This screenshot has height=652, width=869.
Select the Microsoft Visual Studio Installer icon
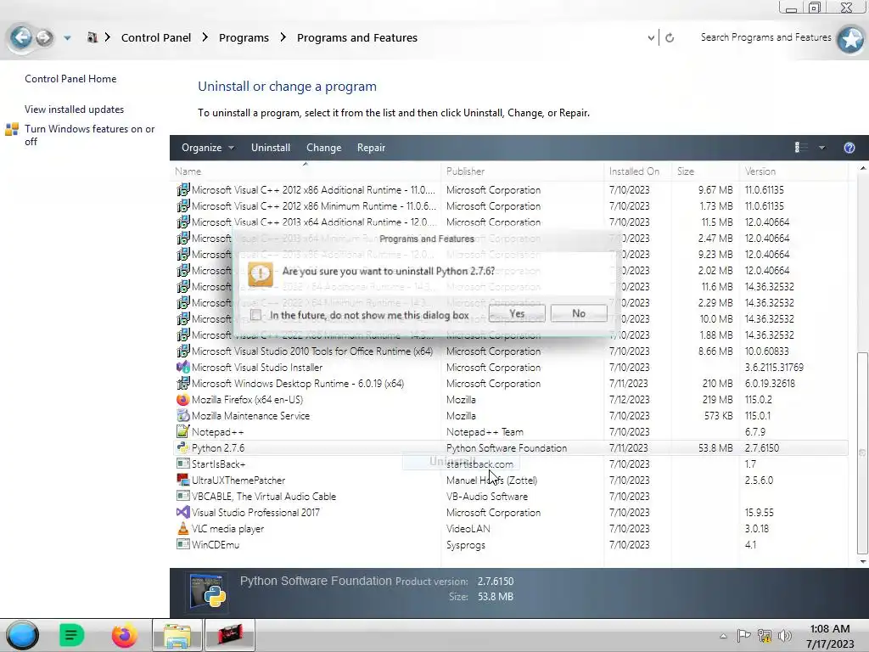[x=182, y=367]
